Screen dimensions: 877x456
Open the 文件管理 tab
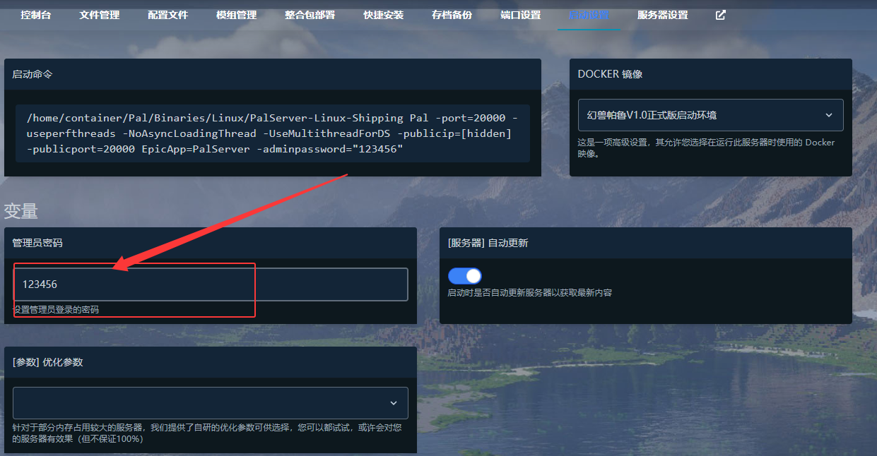point(100,15)
